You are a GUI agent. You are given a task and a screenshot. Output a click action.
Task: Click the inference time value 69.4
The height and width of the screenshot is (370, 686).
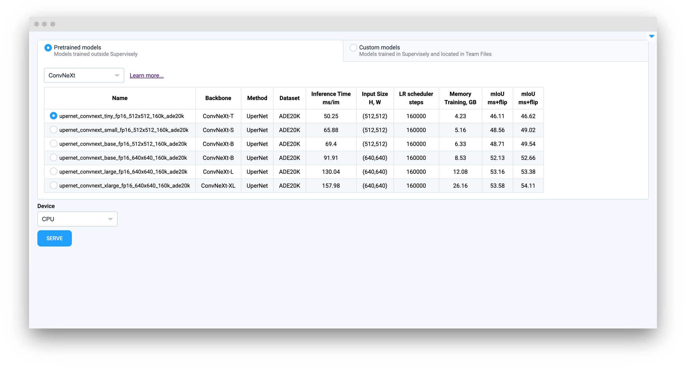tap(331, 144)
